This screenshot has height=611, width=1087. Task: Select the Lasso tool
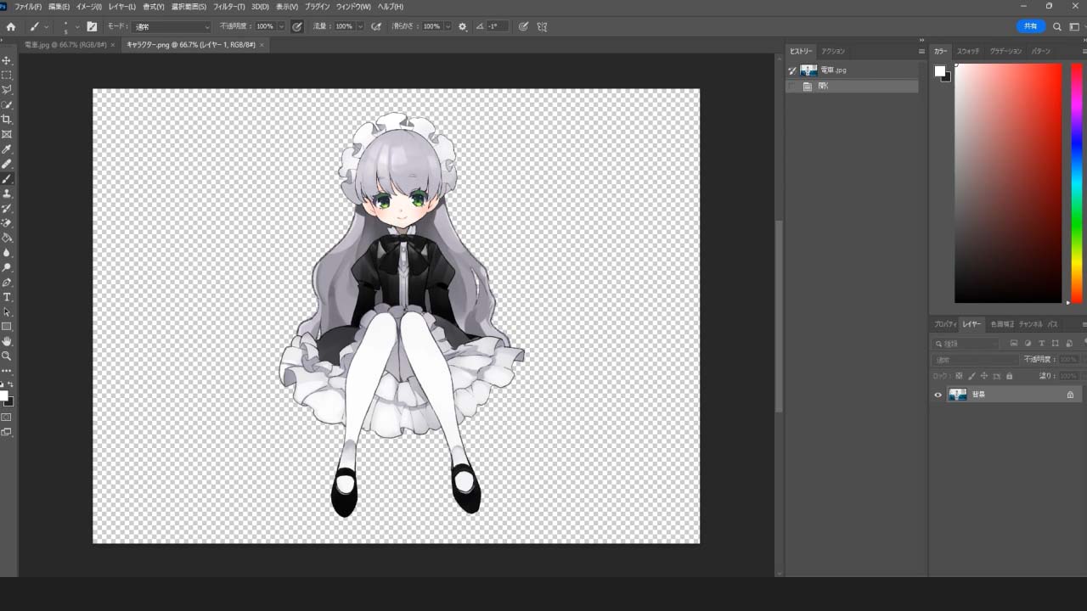click(x=7, y=90)
